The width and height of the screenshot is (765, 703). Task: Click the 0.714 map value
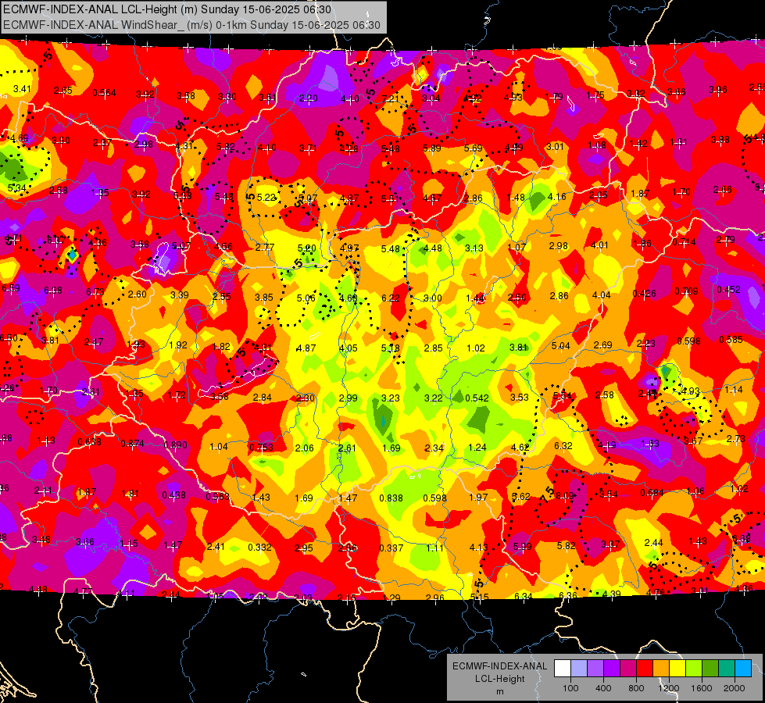coord(684,242)
